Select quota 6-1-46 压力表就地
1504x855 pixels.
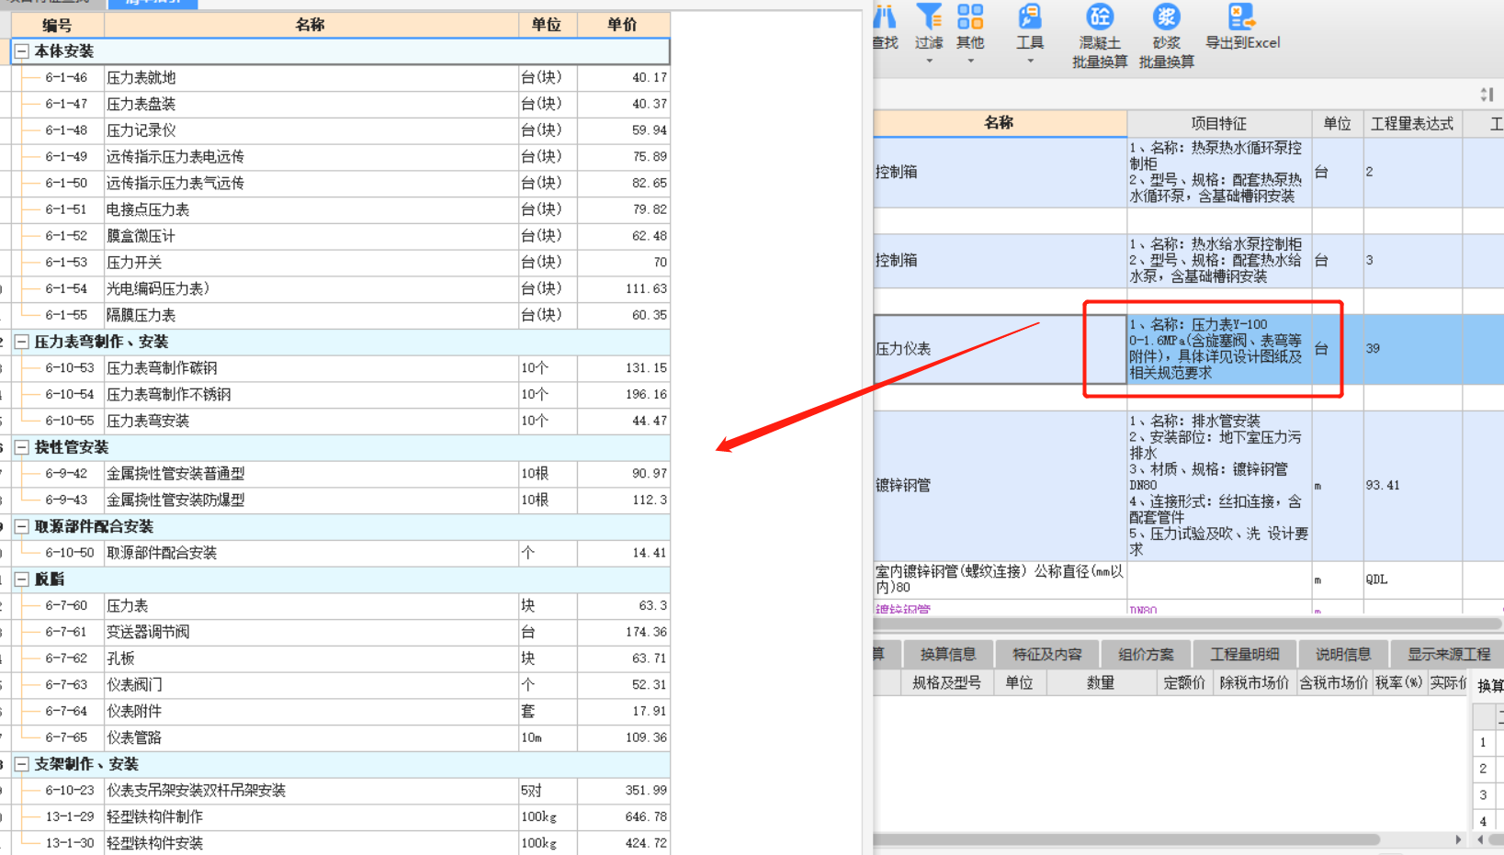point(340,78)
